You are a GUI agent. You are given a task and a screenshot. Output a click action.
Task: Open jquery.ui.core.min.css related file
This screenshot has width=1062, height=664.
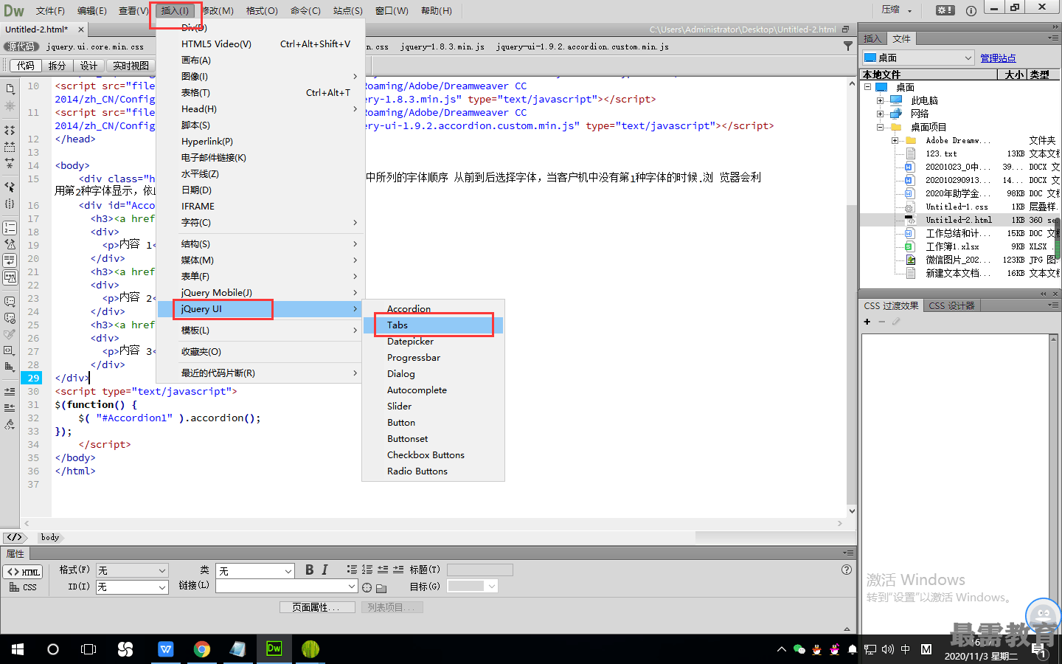pos(95,46)
